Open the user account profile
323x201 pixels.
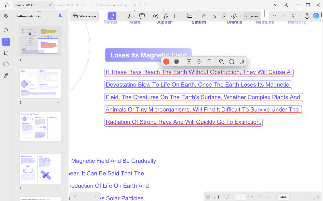tap(286, 5)
